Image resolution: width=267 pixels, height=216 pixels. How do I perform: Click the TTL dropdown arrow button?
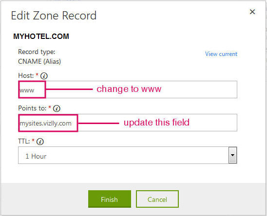point(232,155)
